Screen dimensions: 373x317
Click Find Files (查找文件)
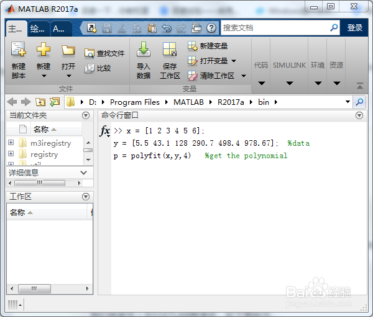tap(104, 53)
